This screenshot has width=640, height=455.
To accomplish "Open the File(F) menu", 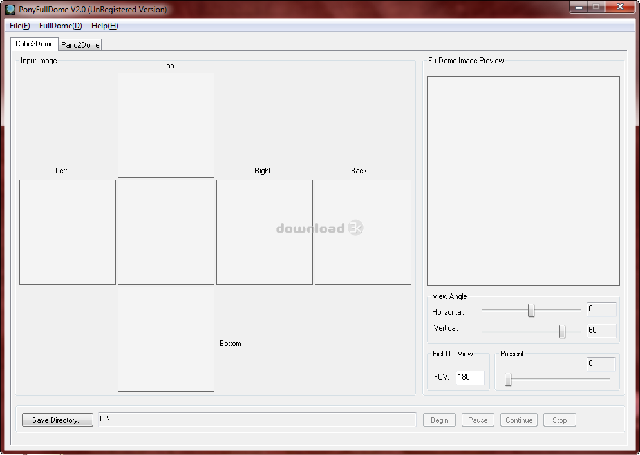I will click(19, 26).
